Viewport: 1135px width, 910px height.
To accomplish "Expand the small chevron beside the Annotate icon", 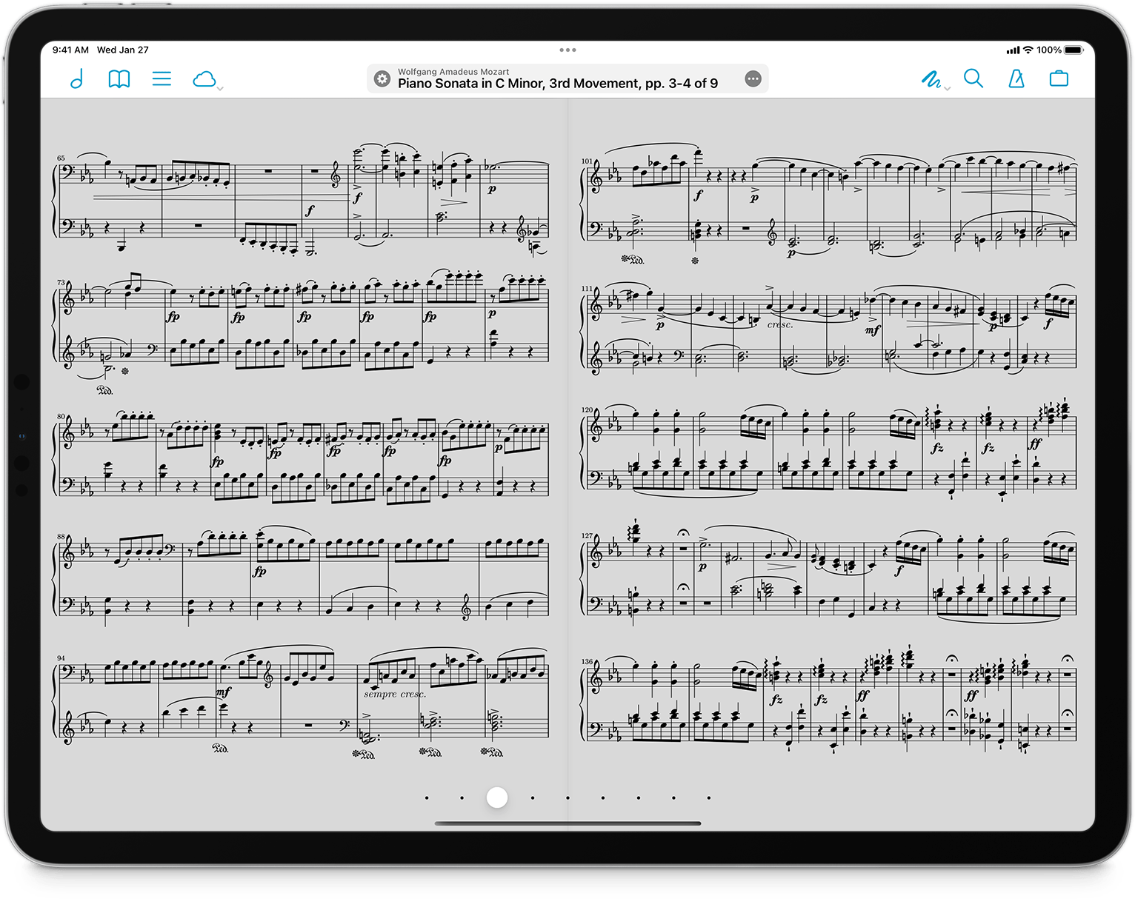I will [x=947, y=88].
